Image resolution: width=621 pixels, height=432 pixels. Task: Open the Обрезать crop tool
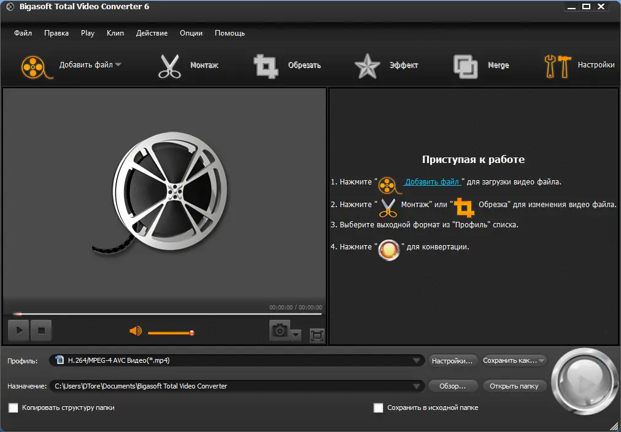tap(265, 66)
